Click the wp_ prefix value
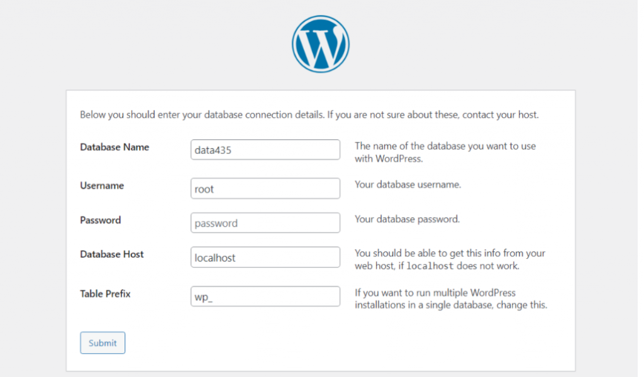 [204, 296]
